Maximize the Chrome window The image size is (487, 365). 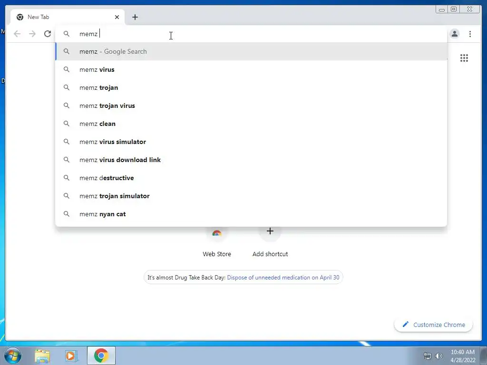coord(454,10)
